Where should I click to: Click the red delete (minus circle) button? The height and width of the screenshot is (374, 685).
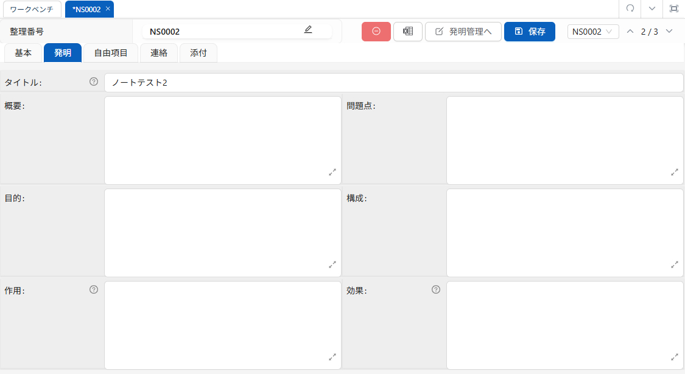coord(376,32)
